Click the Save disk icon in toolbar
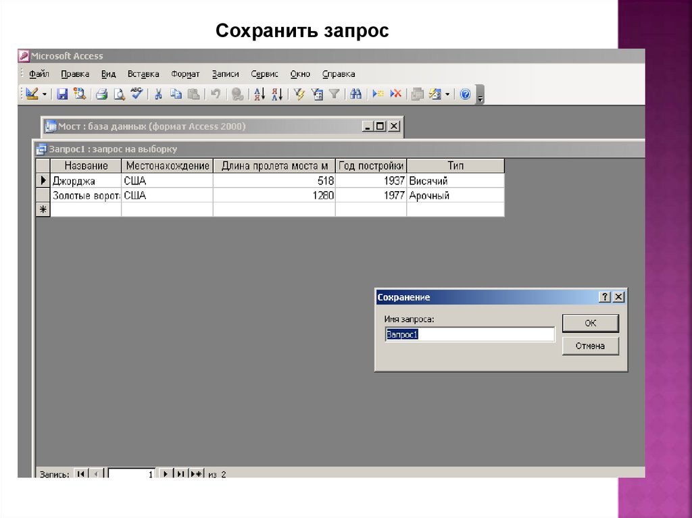The width and height of the screenshot is (692, 518). (x=62, y=95)
